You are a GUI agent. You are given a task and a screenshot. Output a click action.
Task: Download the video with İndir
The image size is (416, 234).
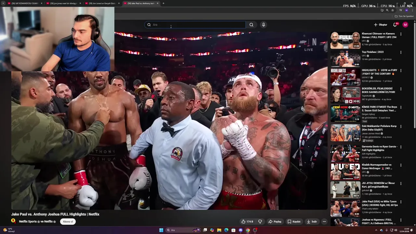(x=312, y=222)
